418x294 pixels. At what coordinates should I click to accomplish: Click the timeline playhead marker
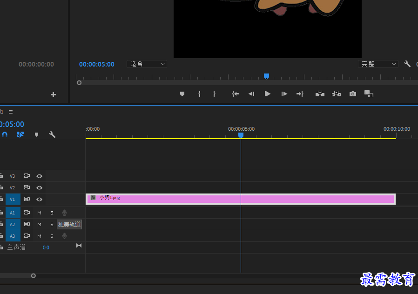point(241,135)
